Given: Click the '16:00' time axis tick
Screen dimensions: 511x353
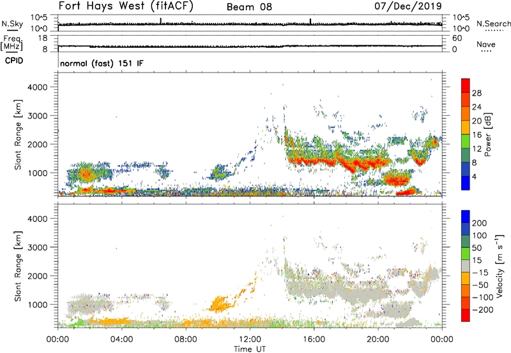Looking at the screenshot, I should (314, 340).
